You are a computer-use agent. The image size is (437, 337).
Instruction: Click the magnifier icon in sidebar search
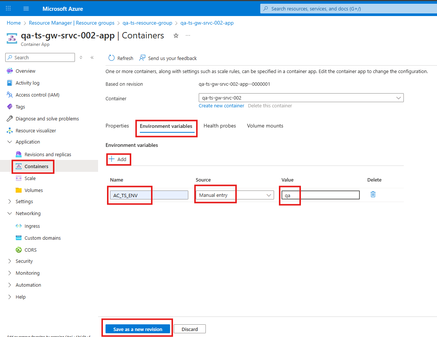tap(10, 57)
